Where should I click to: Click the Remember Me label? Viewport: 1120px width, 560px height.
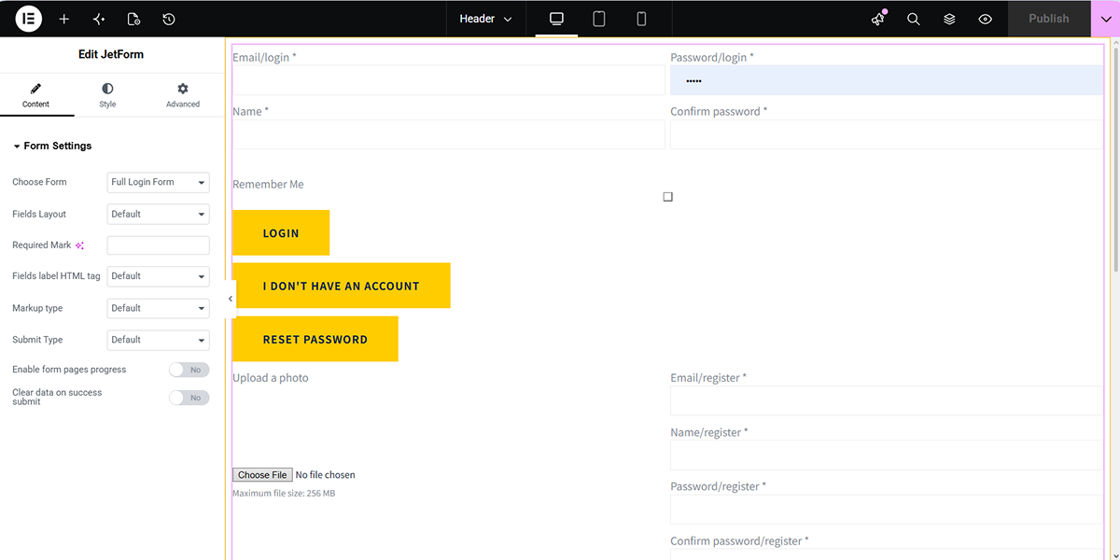(x=268, y=185)
